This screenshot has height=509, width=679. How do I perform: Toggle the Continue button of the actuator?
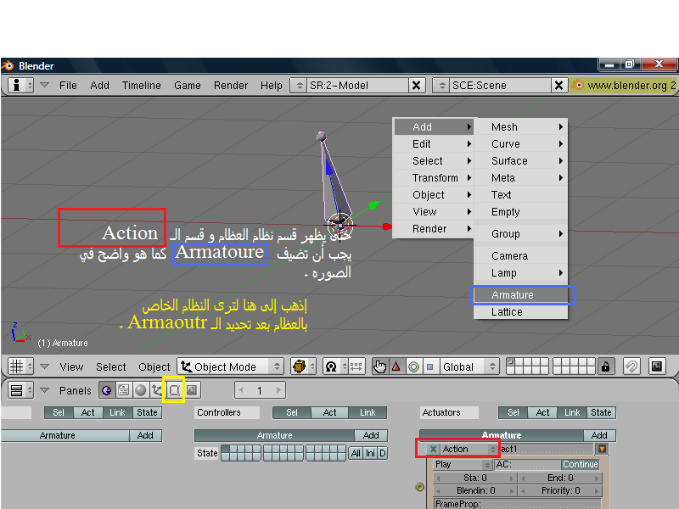(x=580, y=464)
